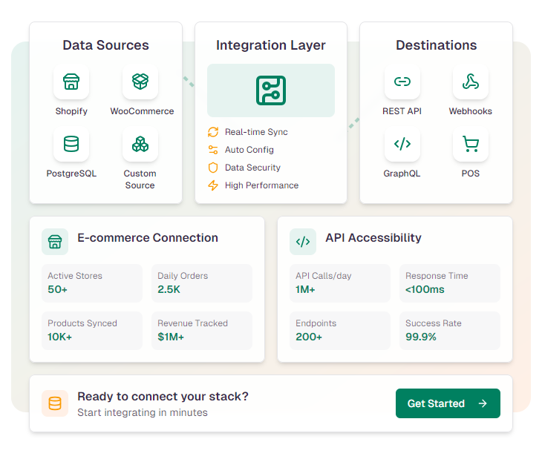Screen dimensions: 542x459
Task: Click the GraphQL label
Action: click(402, 174)
